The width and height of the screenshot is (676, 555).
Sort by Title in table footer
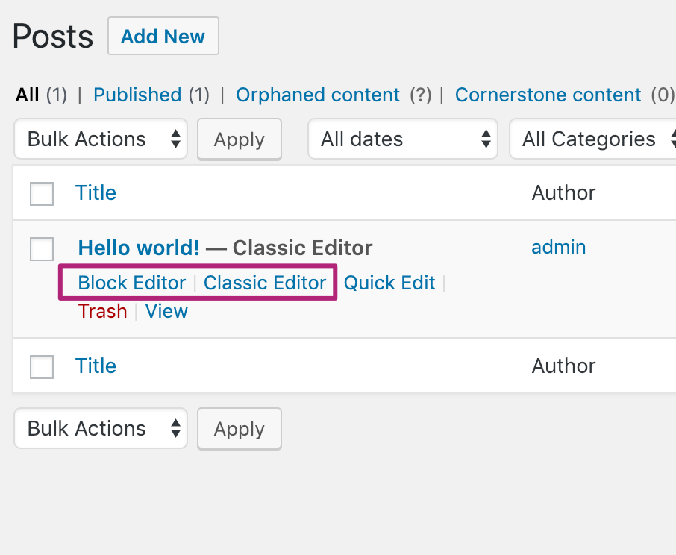[x=96, y=366]
